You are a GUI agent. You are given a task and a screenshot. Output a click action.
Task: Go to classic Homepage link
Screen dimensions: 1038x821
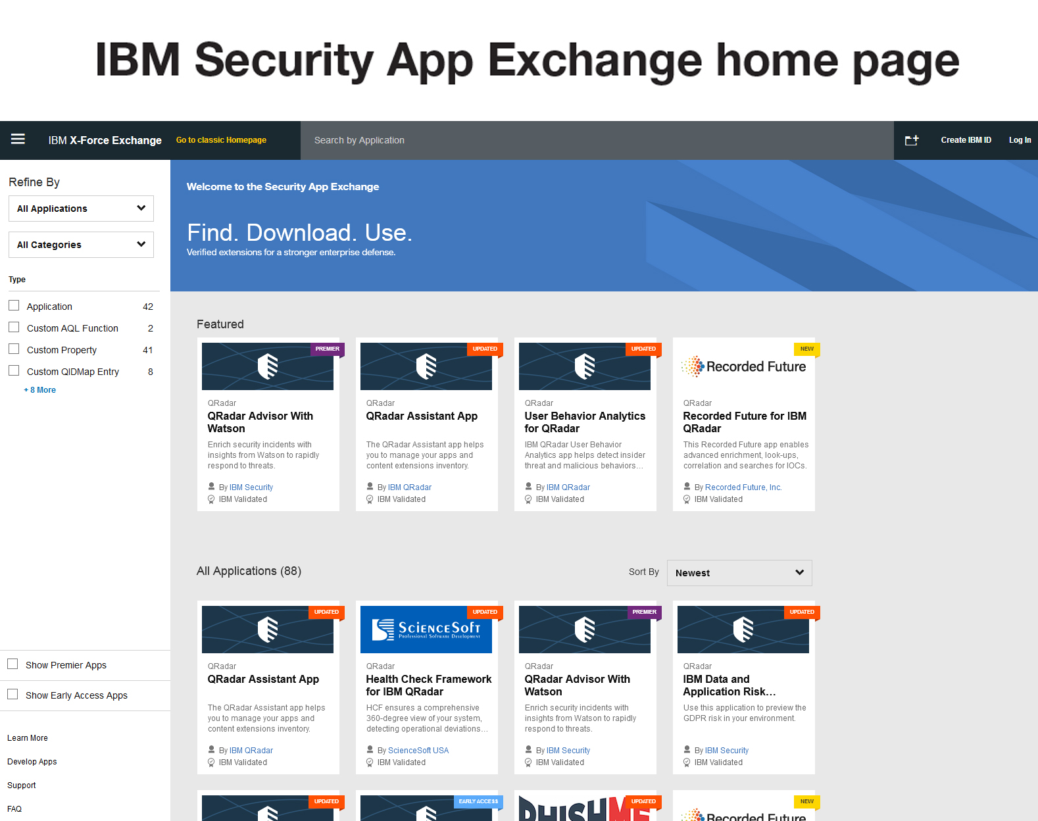pyautogui.click(x=221, y=140)
